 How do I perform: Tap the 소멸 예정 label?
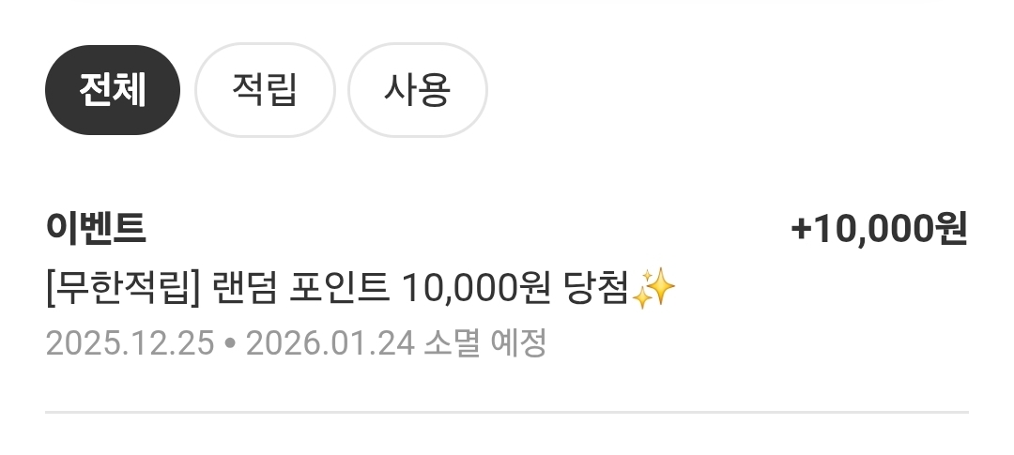point(485,343)
